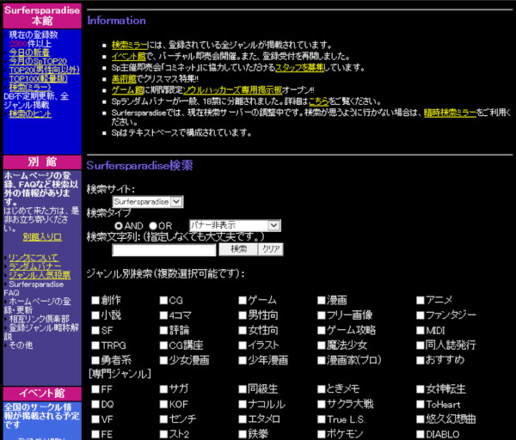The width and height of the screenshot is (516, 440).
Task: Click the search string input field
Action: (164, 249)
